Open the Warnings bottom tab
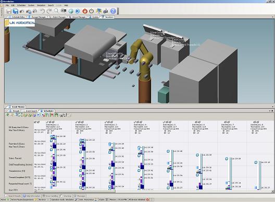This screenshot has width=275, height=202. click(66, 196)
